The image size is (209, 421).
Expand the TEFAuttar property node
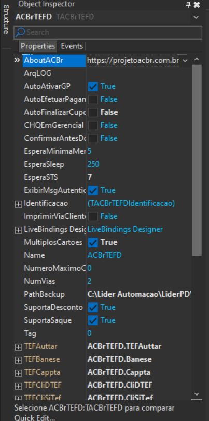[18, 347]
